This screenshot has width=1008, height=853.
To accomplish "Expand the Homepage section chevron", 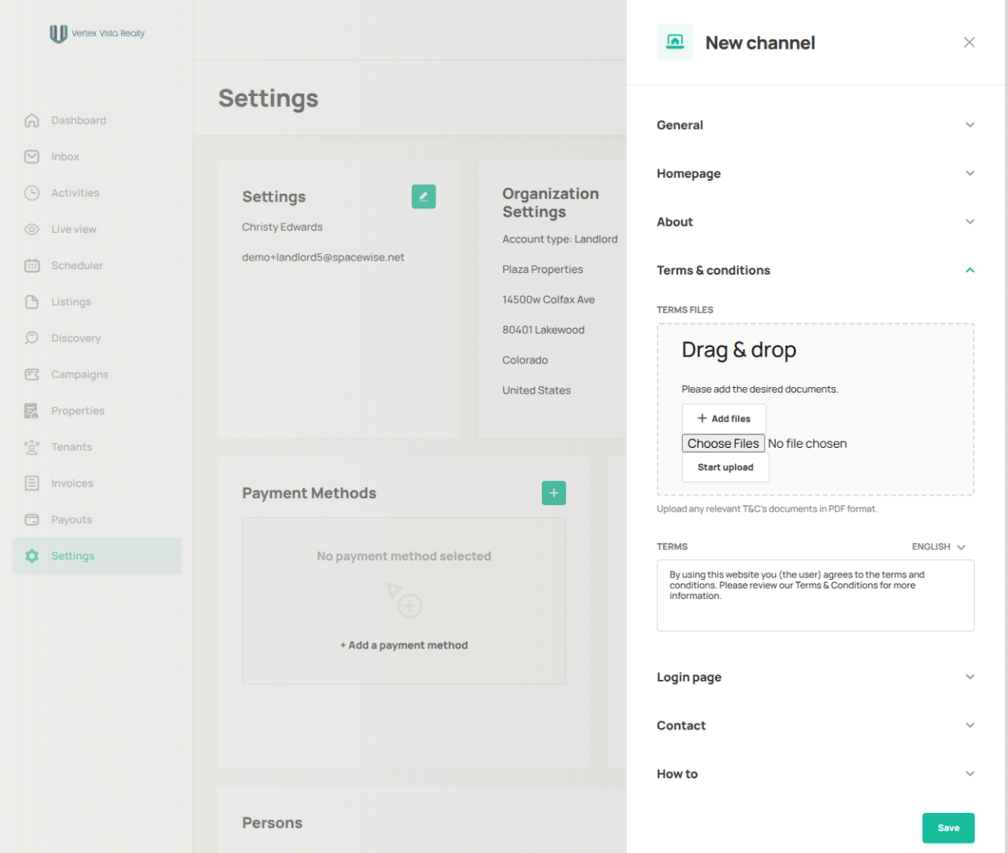I will point(970,173).
